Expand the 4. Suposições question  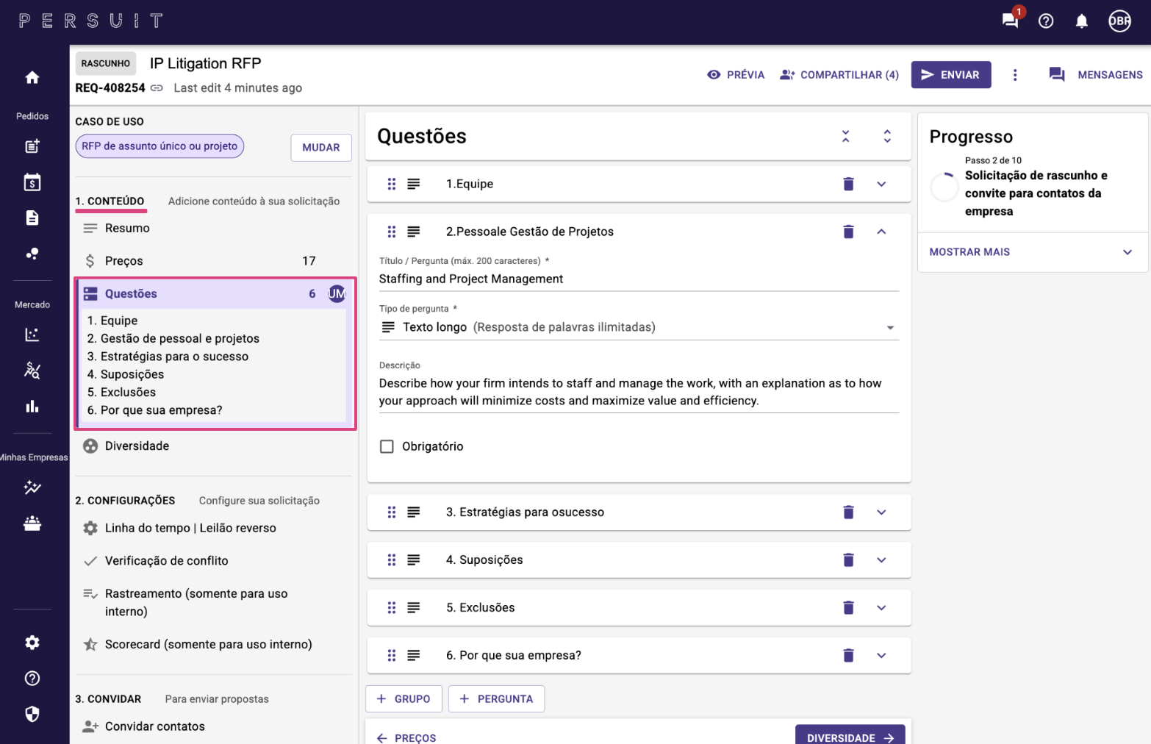[x=881, y=560]
